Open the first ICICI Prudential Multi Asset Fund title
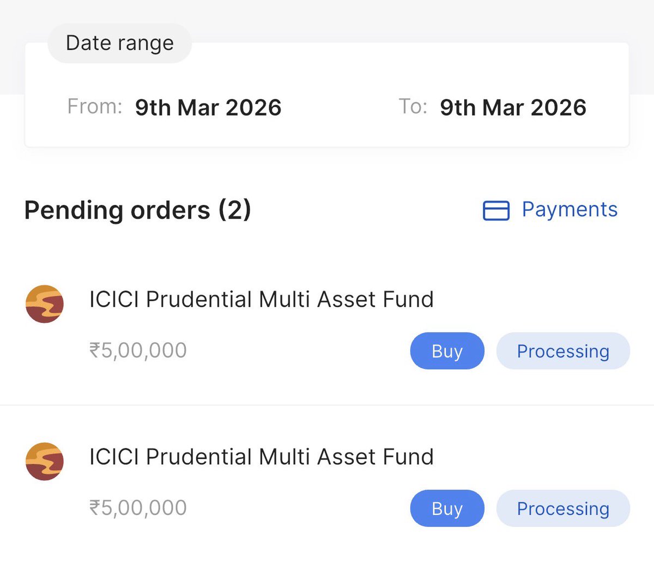Screen dimensions: 654x564 click(x=262, y=299)
